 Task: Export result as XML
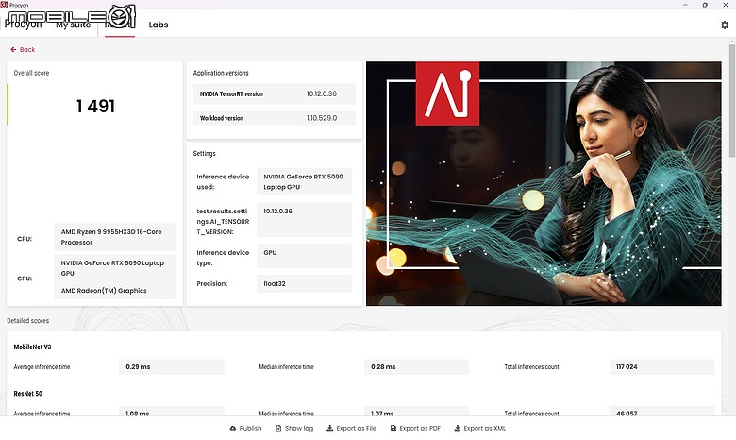pos(479,428)
